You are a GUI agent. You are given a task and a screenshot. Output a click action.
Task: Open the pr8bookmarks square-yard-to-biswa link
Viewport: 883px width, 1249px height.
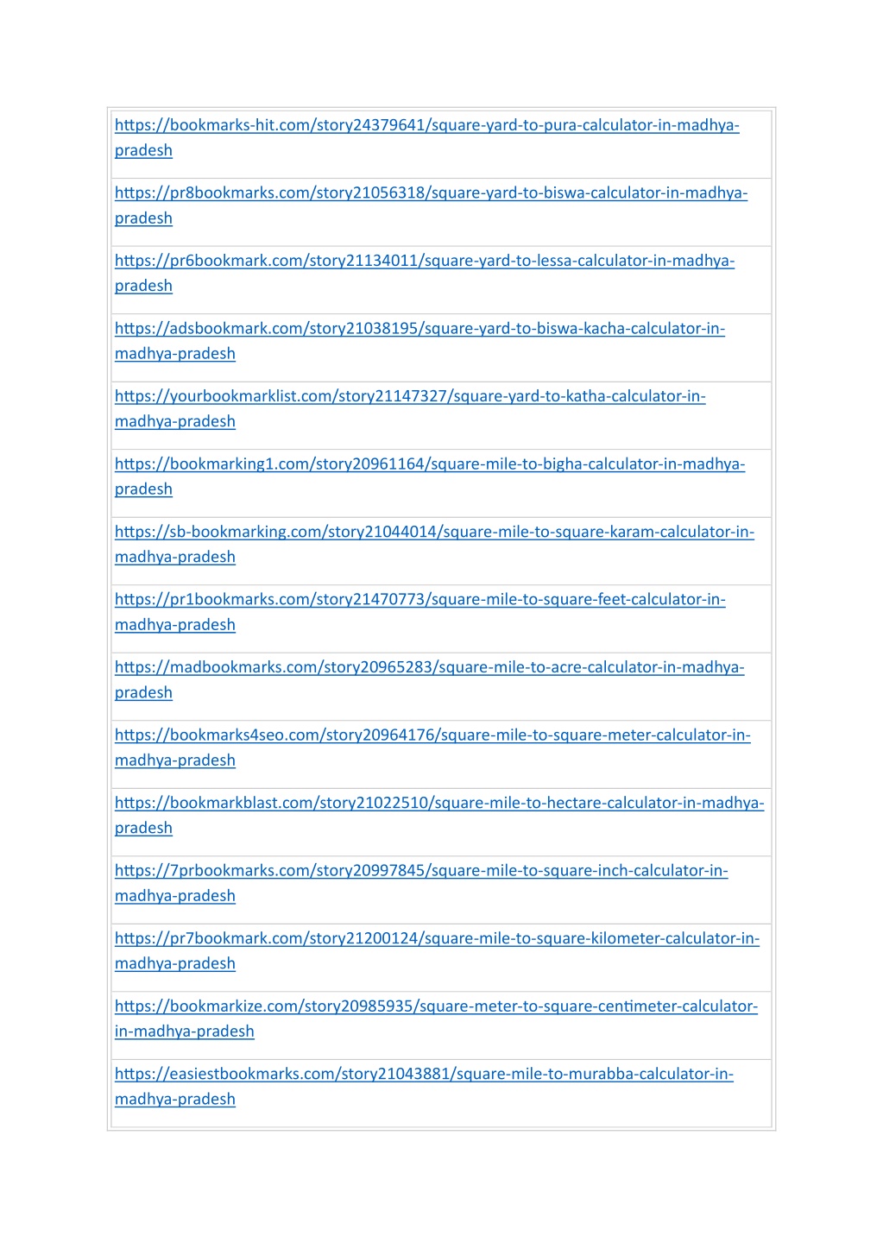pyautogui.click(x=431, y=193)
